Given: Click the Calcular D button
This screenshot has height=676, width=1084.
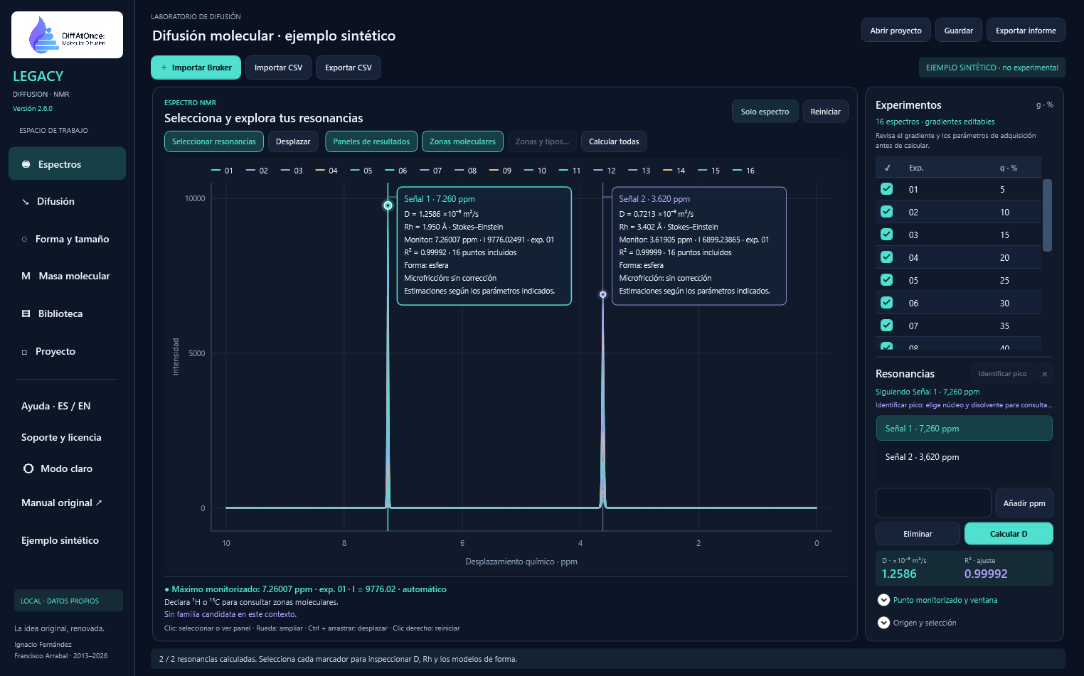Looking at the screenshot, I should pyautogui.click(x=1009, y=534).
